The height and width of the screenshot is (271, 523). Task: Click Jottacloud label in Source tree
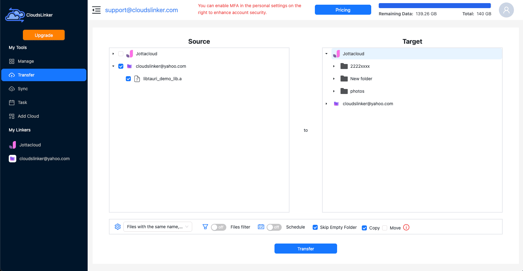pyautogui.click(x=146, y=54)
